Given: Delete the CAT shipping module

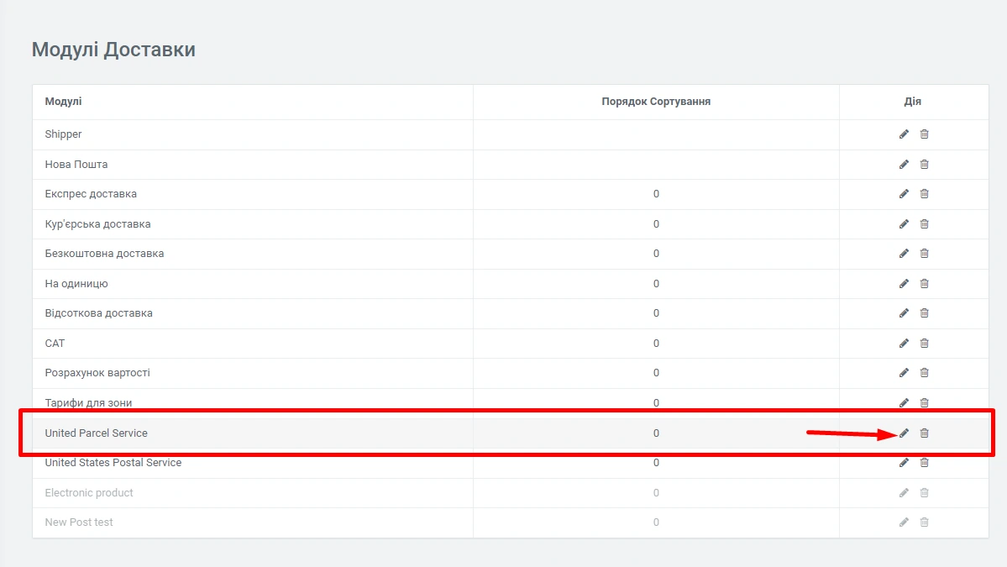Looking at the screenshot, I should [924, 344].
